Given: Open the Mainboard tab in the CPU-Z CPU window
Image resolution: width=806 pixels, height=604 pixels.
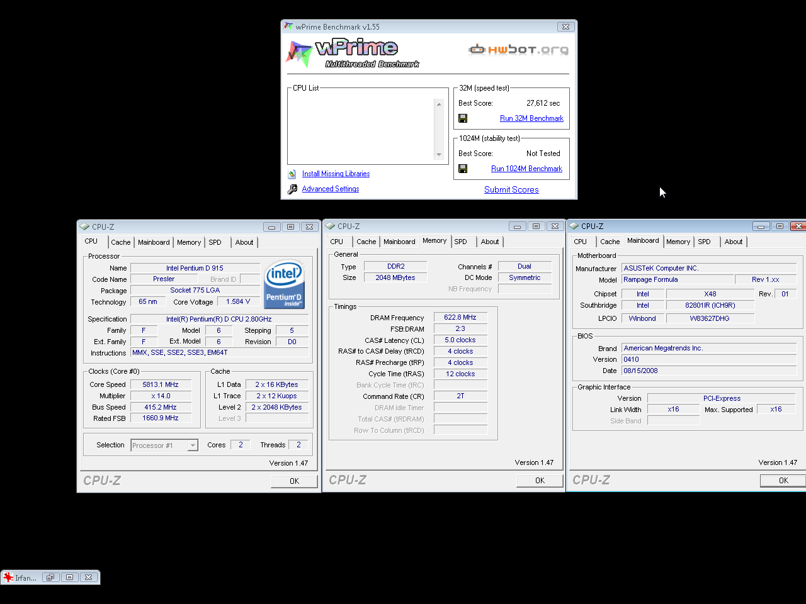Looking at the screenshot, I should 154,242.
